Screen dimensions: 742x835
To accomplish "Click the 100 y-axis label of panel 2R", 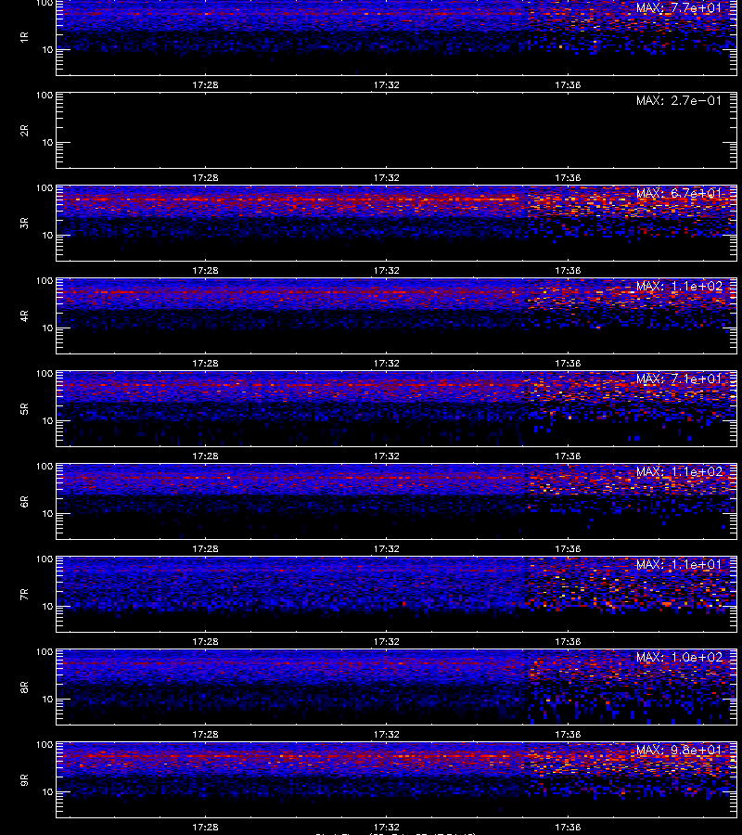I will (45, 96).
